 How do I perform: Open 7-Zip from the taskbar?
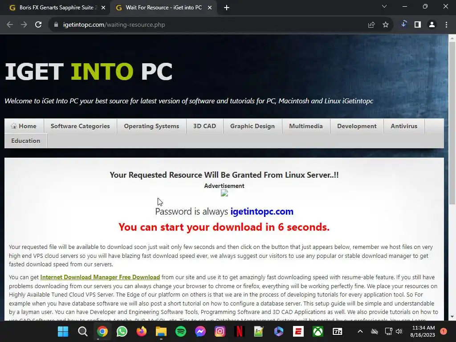(338, 331)
